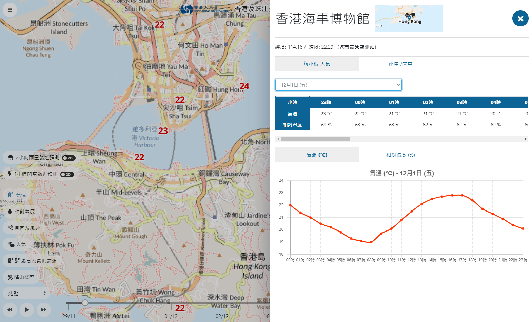Screen dimensions: 532x322
Task: Click the chart data point at 17時
Action: tap(462, 195)
